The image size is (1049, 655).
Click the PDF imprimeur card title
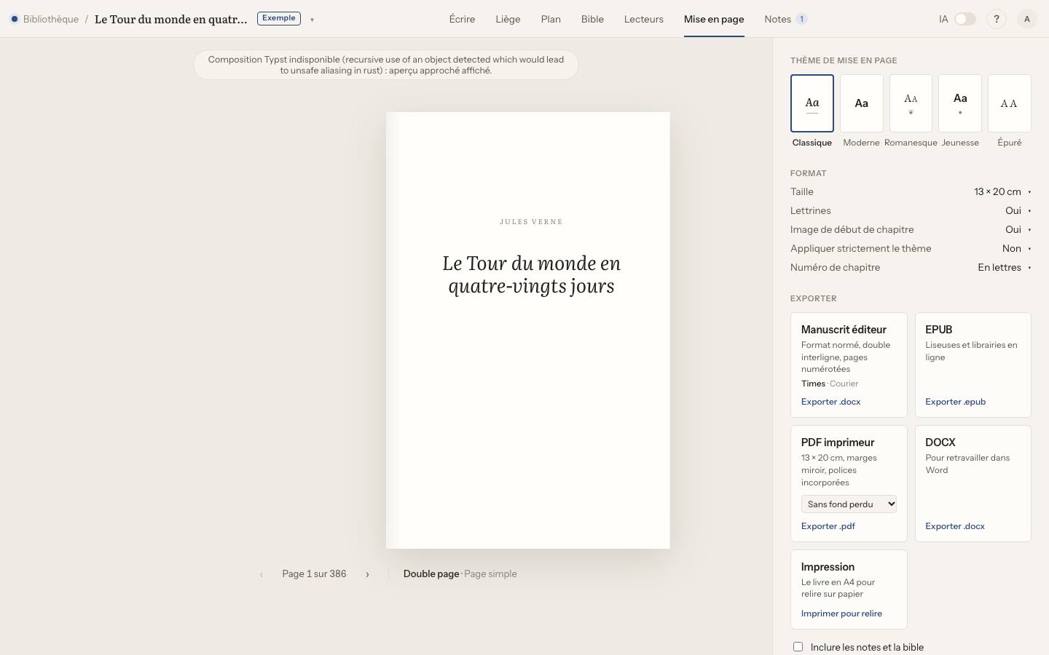(838, 442)
